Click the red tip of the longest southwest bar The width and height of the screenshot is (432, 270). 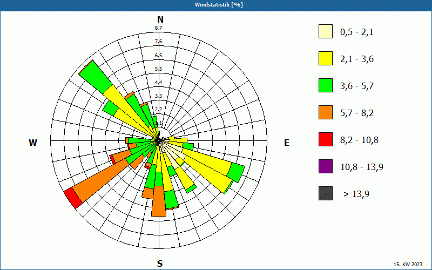pos(73,198)
